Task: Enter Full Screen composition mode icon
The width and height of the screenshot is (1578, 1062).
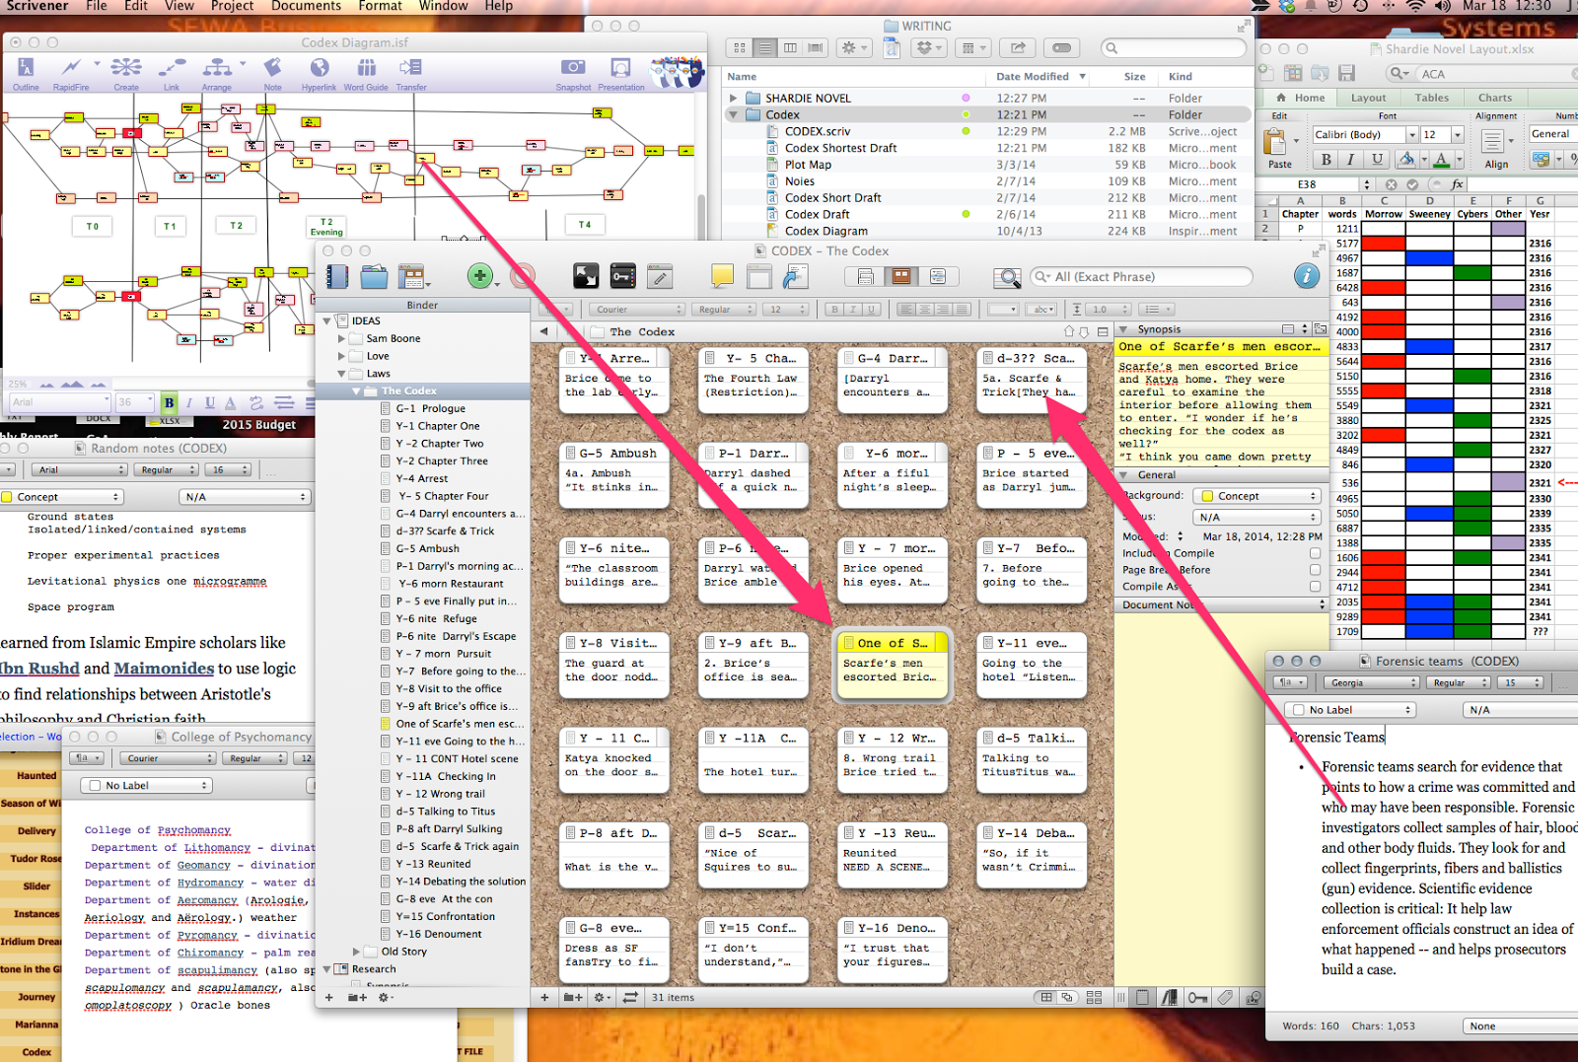Action: pyautogui.click(x=586, y=277)
